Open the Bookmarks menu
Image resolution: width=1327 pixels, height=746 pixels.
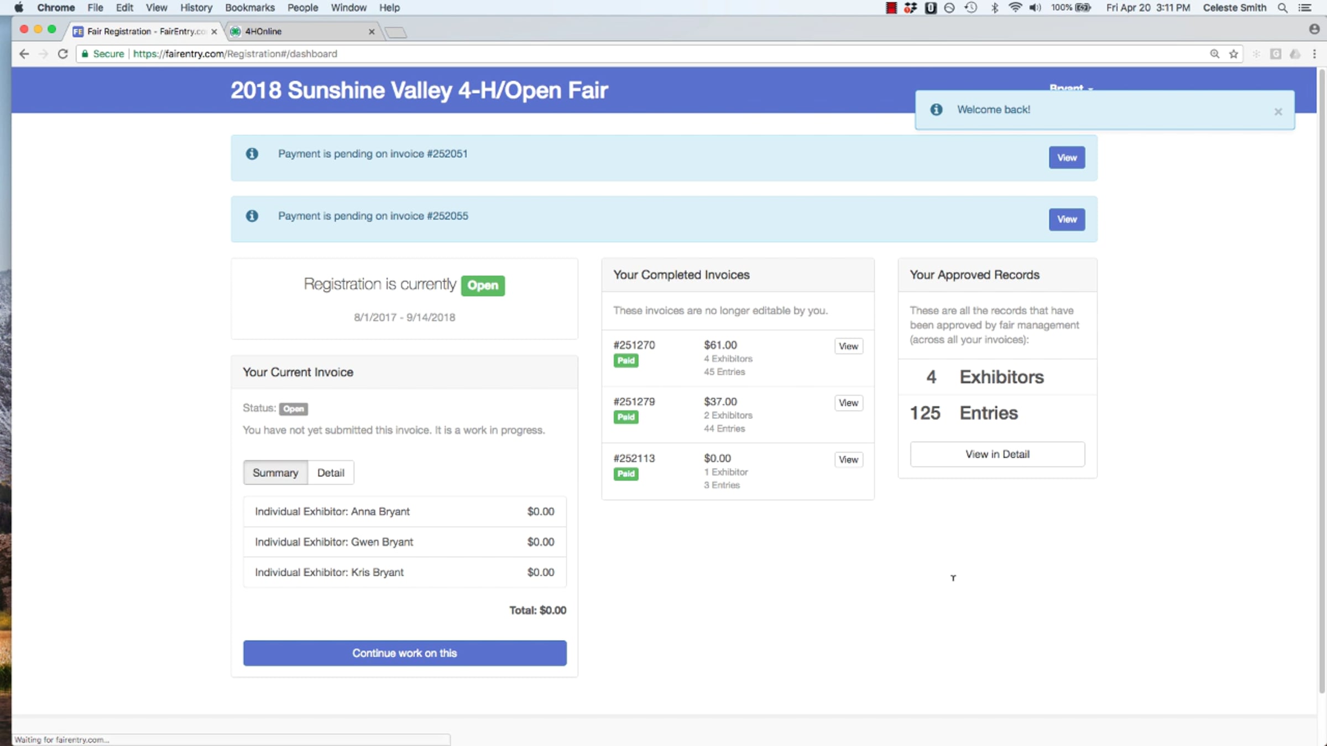(250, 8)
